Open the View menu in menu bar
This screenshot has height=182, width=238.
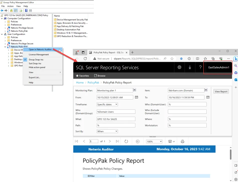pos(19,6)
